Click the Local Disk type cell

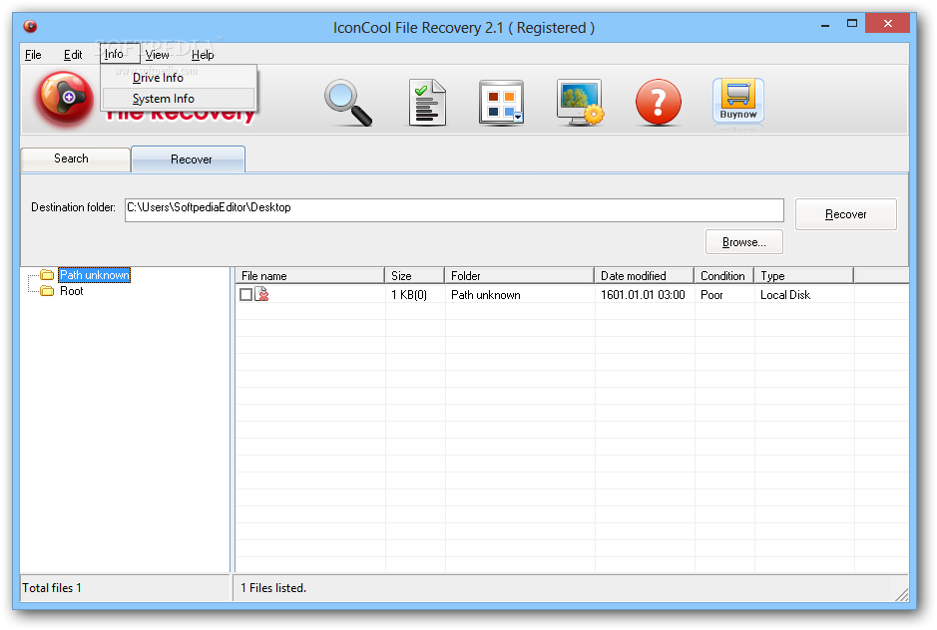click(785, 295)
